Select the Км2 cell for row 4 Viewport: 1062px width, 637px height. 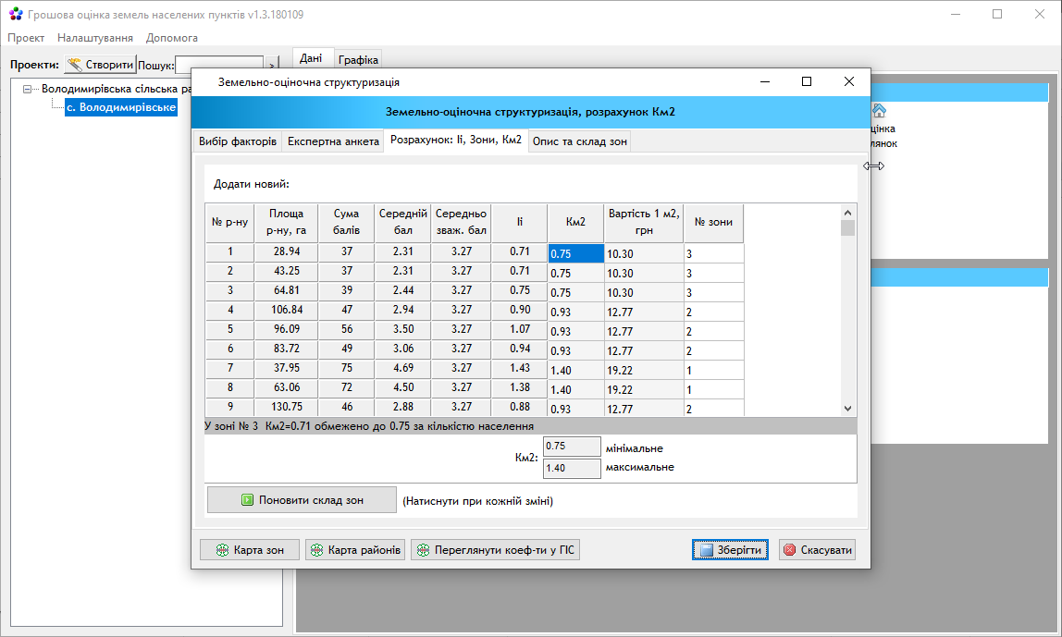[x=575, y=312]
